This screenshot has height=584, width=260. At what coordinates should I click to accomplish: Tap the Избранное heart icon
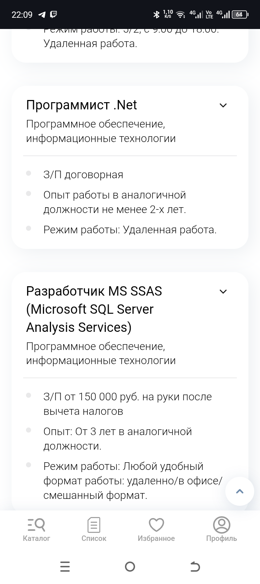(x=156, y=525)
